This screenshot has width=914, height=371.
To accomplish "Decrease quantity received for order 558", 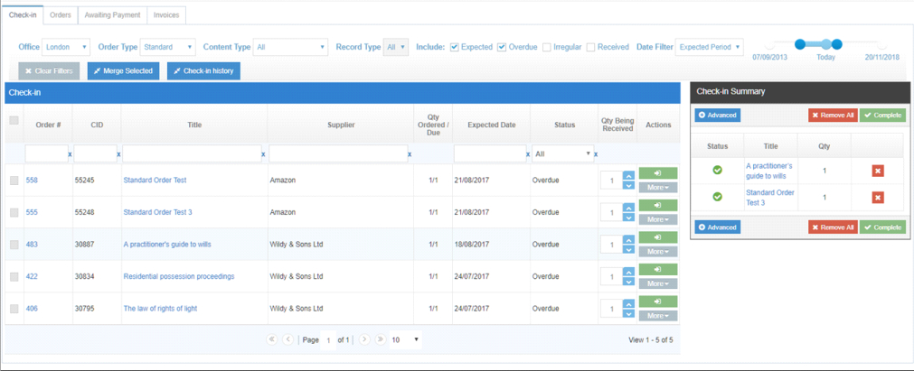I will coord(628,185).
